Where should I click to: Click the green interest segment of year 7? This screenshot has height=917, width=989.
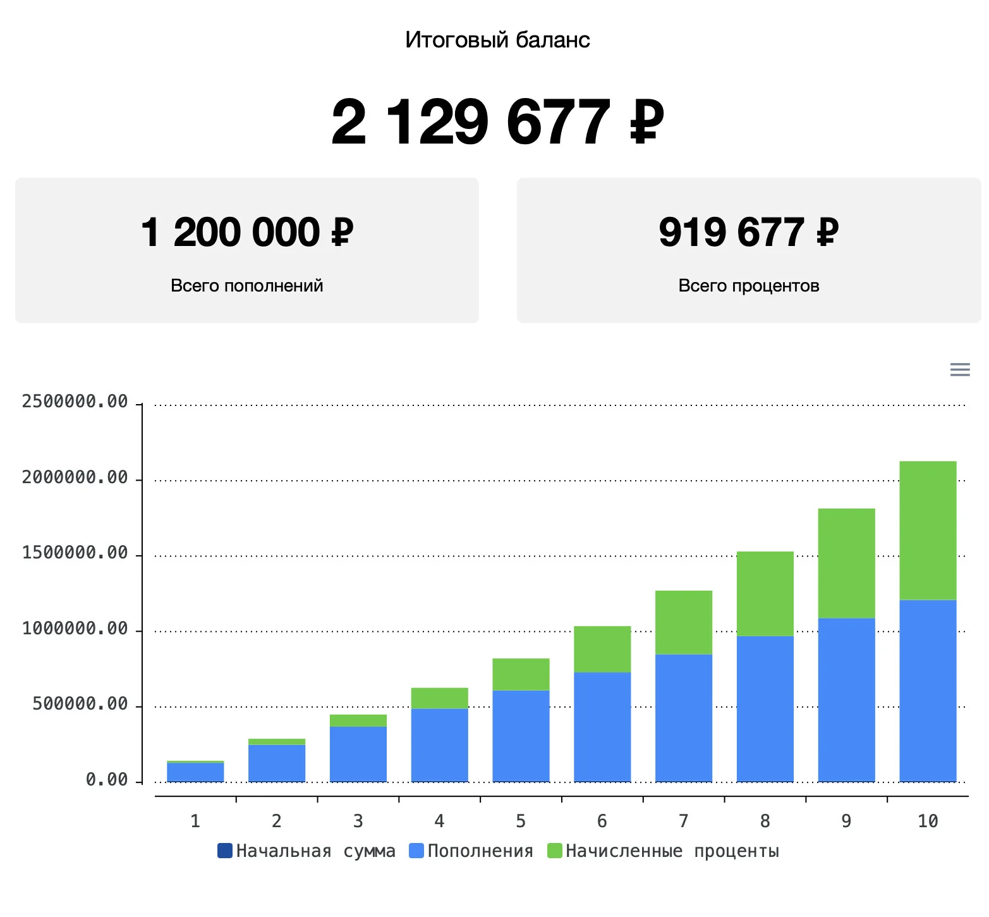tap(684, 622)
